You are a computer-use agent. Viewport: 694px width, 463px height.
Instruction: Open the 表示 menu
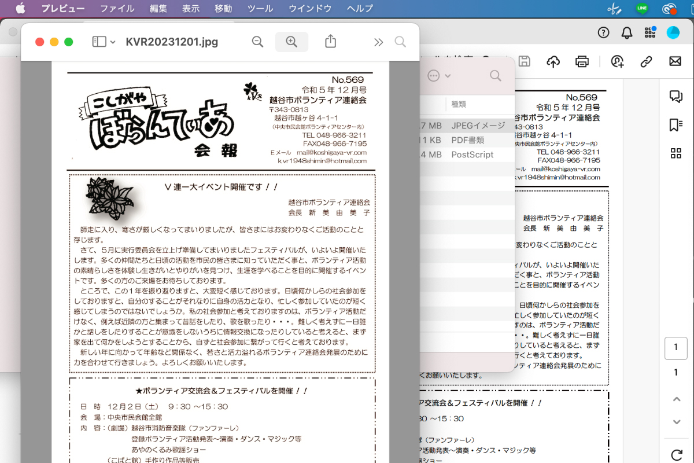click(190, 8)
